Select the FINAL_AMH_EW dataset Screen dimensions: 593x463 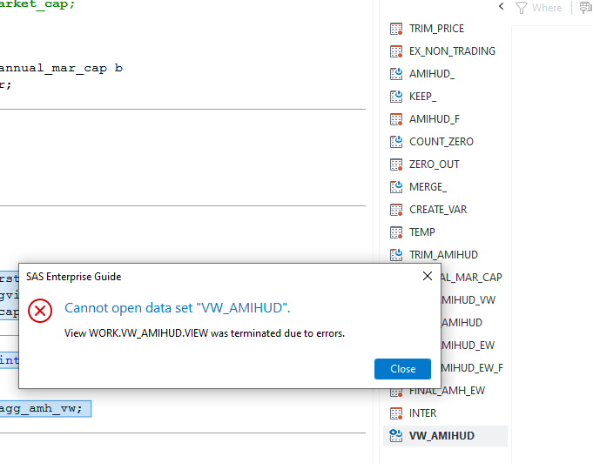447,391
